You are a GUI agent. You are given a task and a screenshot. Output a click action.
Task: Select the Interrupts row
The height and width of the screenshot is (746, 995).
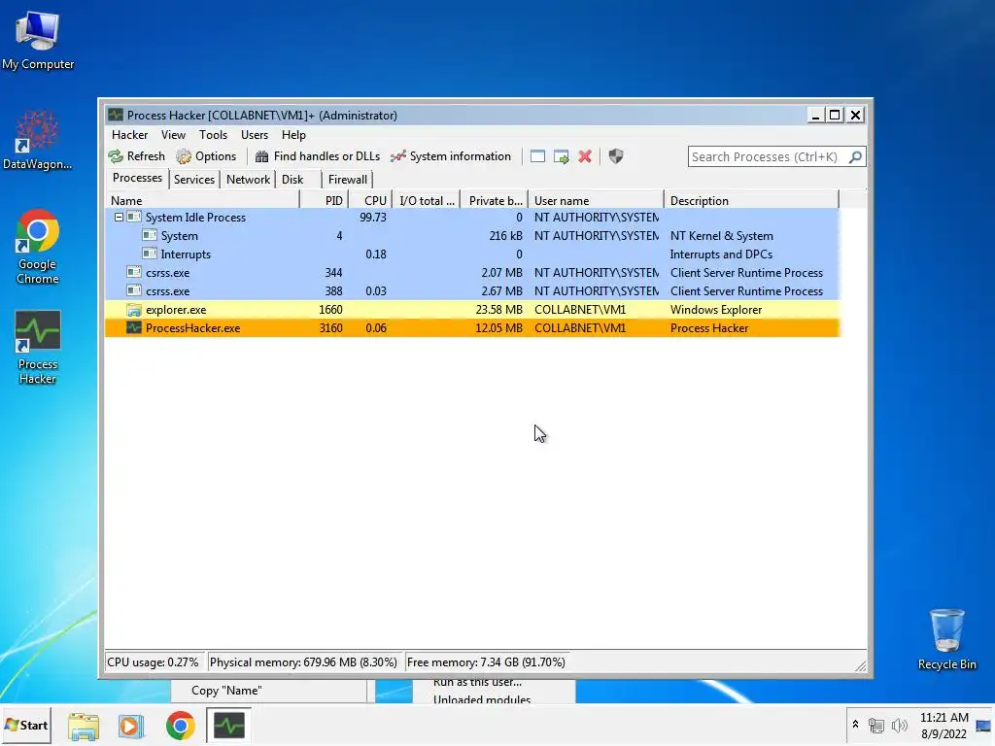tap(472, 254)
